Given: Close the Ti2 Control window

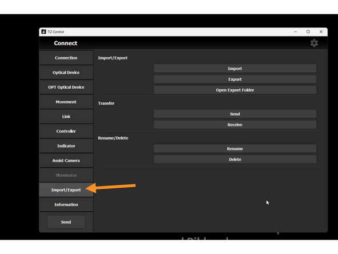Looking at the screenshot, I should point(321,32).
